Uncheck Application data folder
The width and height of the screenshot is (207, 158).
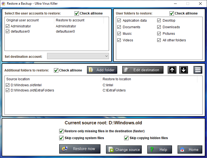coord(119,21)
